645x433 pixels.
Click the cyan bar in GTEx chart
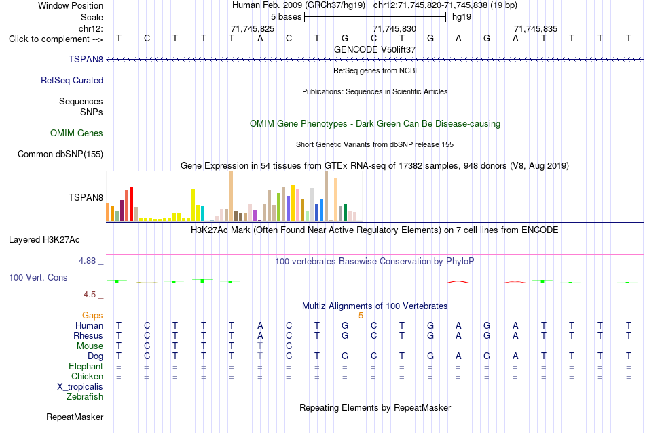202,214
